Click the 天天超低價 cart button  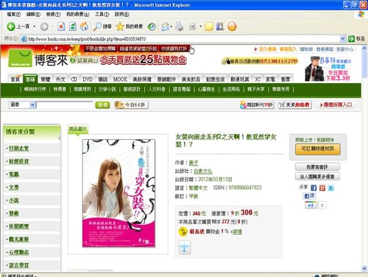coord(294,105)
